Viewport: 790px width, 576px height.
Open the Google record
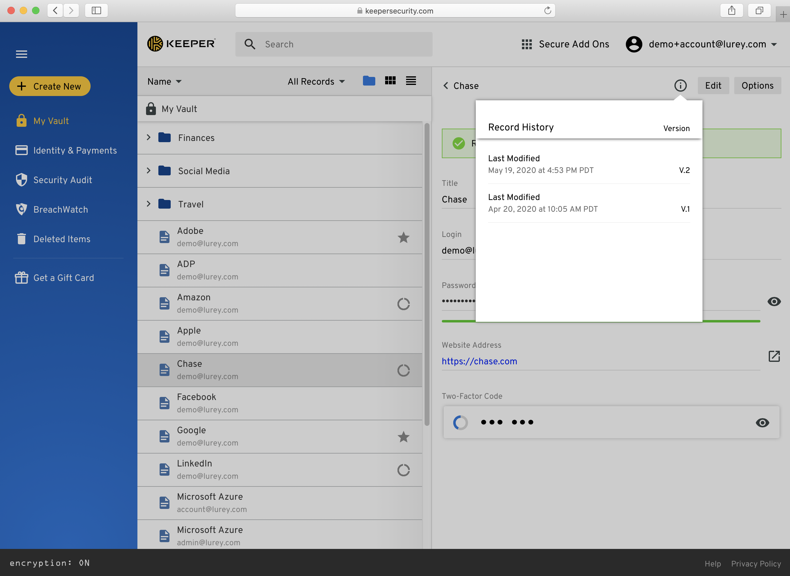280,437
